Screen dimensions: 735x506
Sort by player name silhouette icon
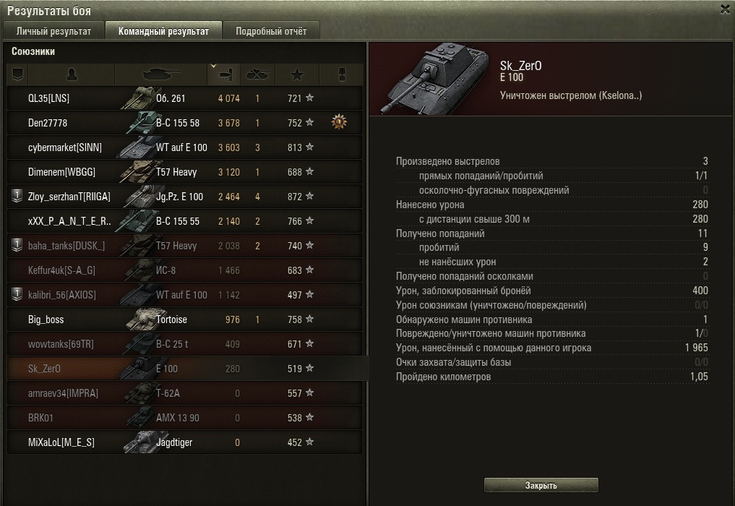tap(72, 74)
